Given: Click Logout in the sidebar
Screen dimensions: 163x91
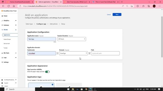Looking at the screenshot, I should click(x=6, y=86).
